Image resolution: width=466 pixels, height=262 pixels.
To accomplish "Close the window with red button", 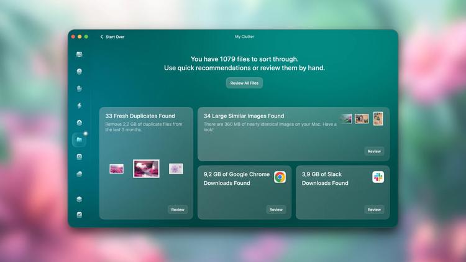I will click(73, 37).
